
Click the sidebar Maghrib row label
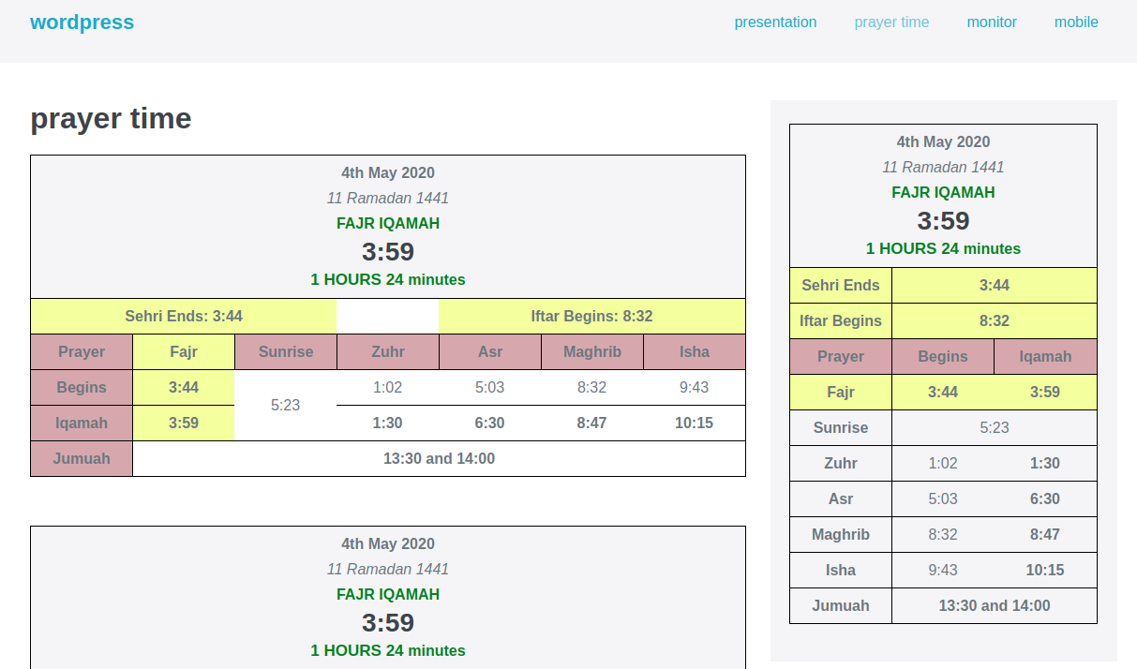(x=841, y=535)
